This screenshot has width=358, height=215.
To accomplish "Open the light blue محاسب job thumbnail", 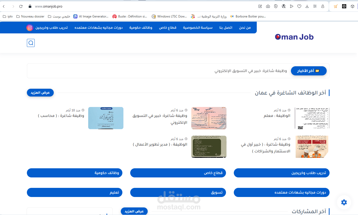I will coord(106,118).
